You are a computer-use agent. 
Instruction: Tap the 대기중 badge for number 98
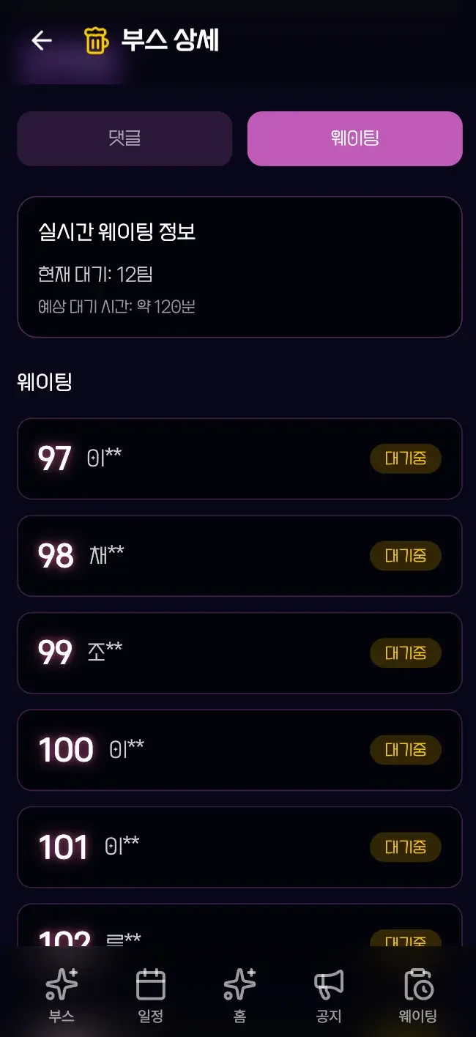[x=406, y=556]
